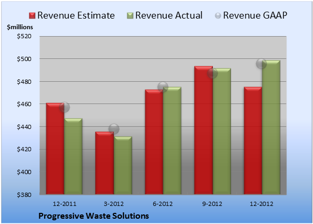Click the red Revenue Estimate legend marker
313x224 pixels.
(x=32, y=15)
